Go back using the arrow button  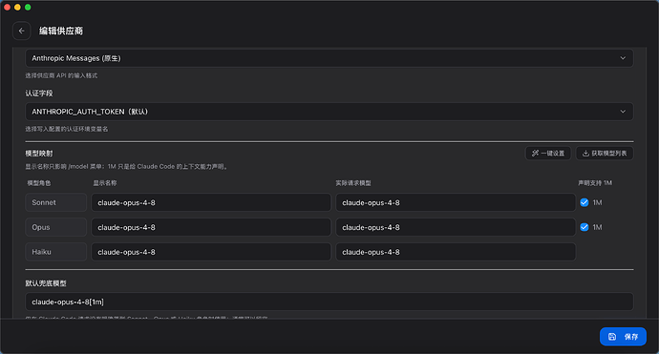click(x=21, y=31)
